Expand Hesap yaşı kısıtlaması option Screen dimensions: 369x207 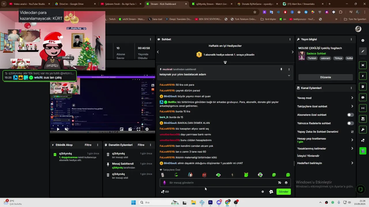[x=352, y=140]
